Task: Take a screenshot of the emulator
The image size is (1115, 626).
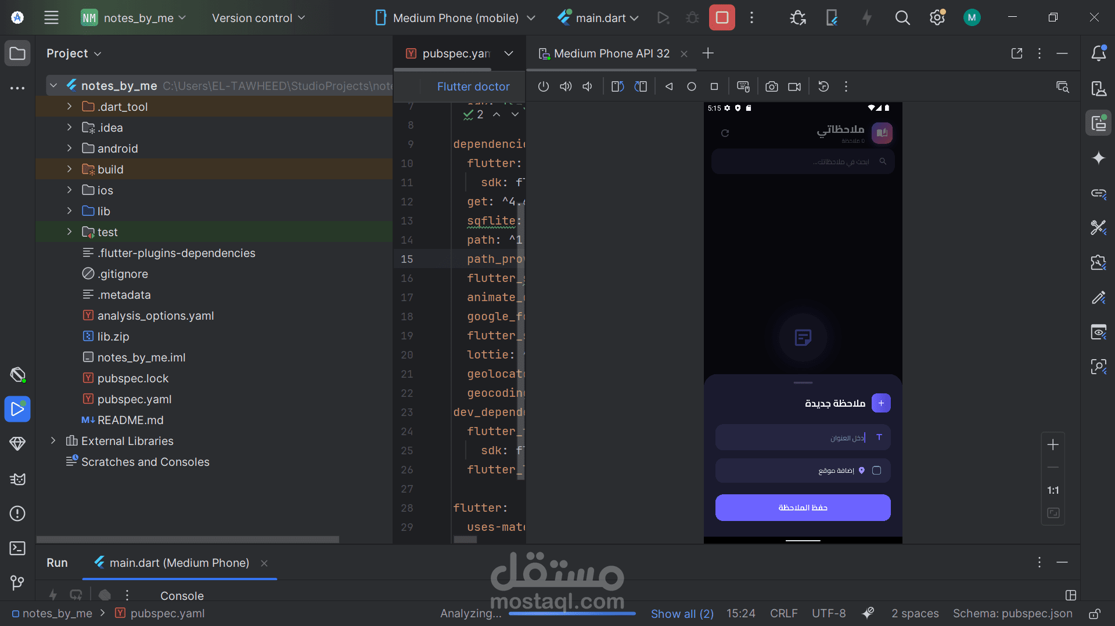Action: (x=772, y=86)
